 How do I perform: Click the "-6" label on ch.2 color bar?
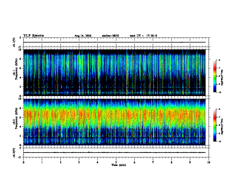pos(219,109)
